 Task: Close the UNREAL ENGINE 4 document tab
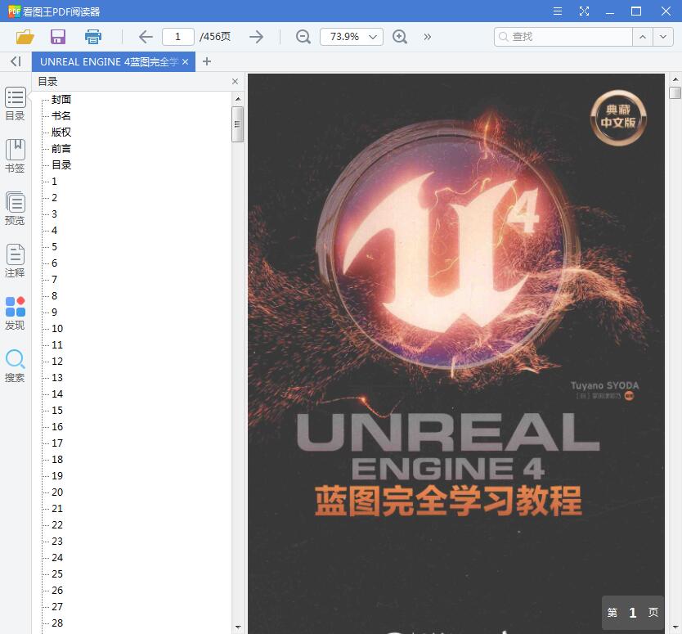point(186,62)
